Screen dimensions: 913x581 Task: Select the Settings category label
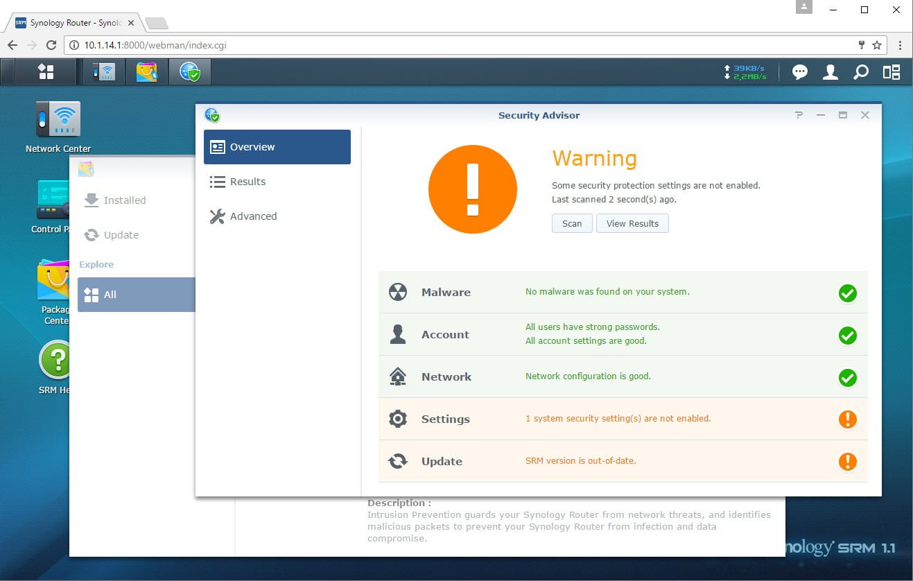(x=445, y=419)
